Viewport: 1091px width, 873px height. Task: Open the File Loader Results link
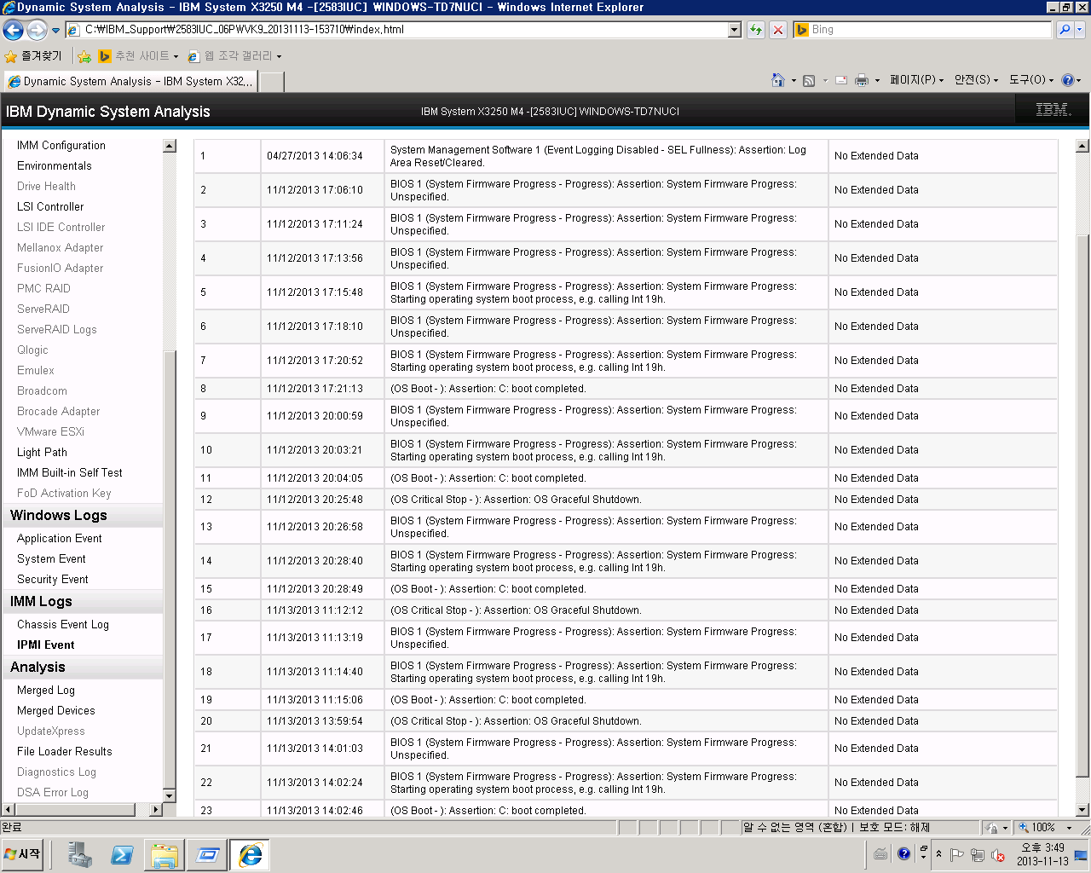[65, 752]
